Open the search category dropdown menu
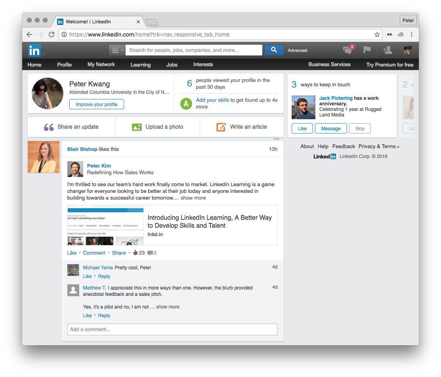Screen dimensions: 441x377 pos(117,50)
